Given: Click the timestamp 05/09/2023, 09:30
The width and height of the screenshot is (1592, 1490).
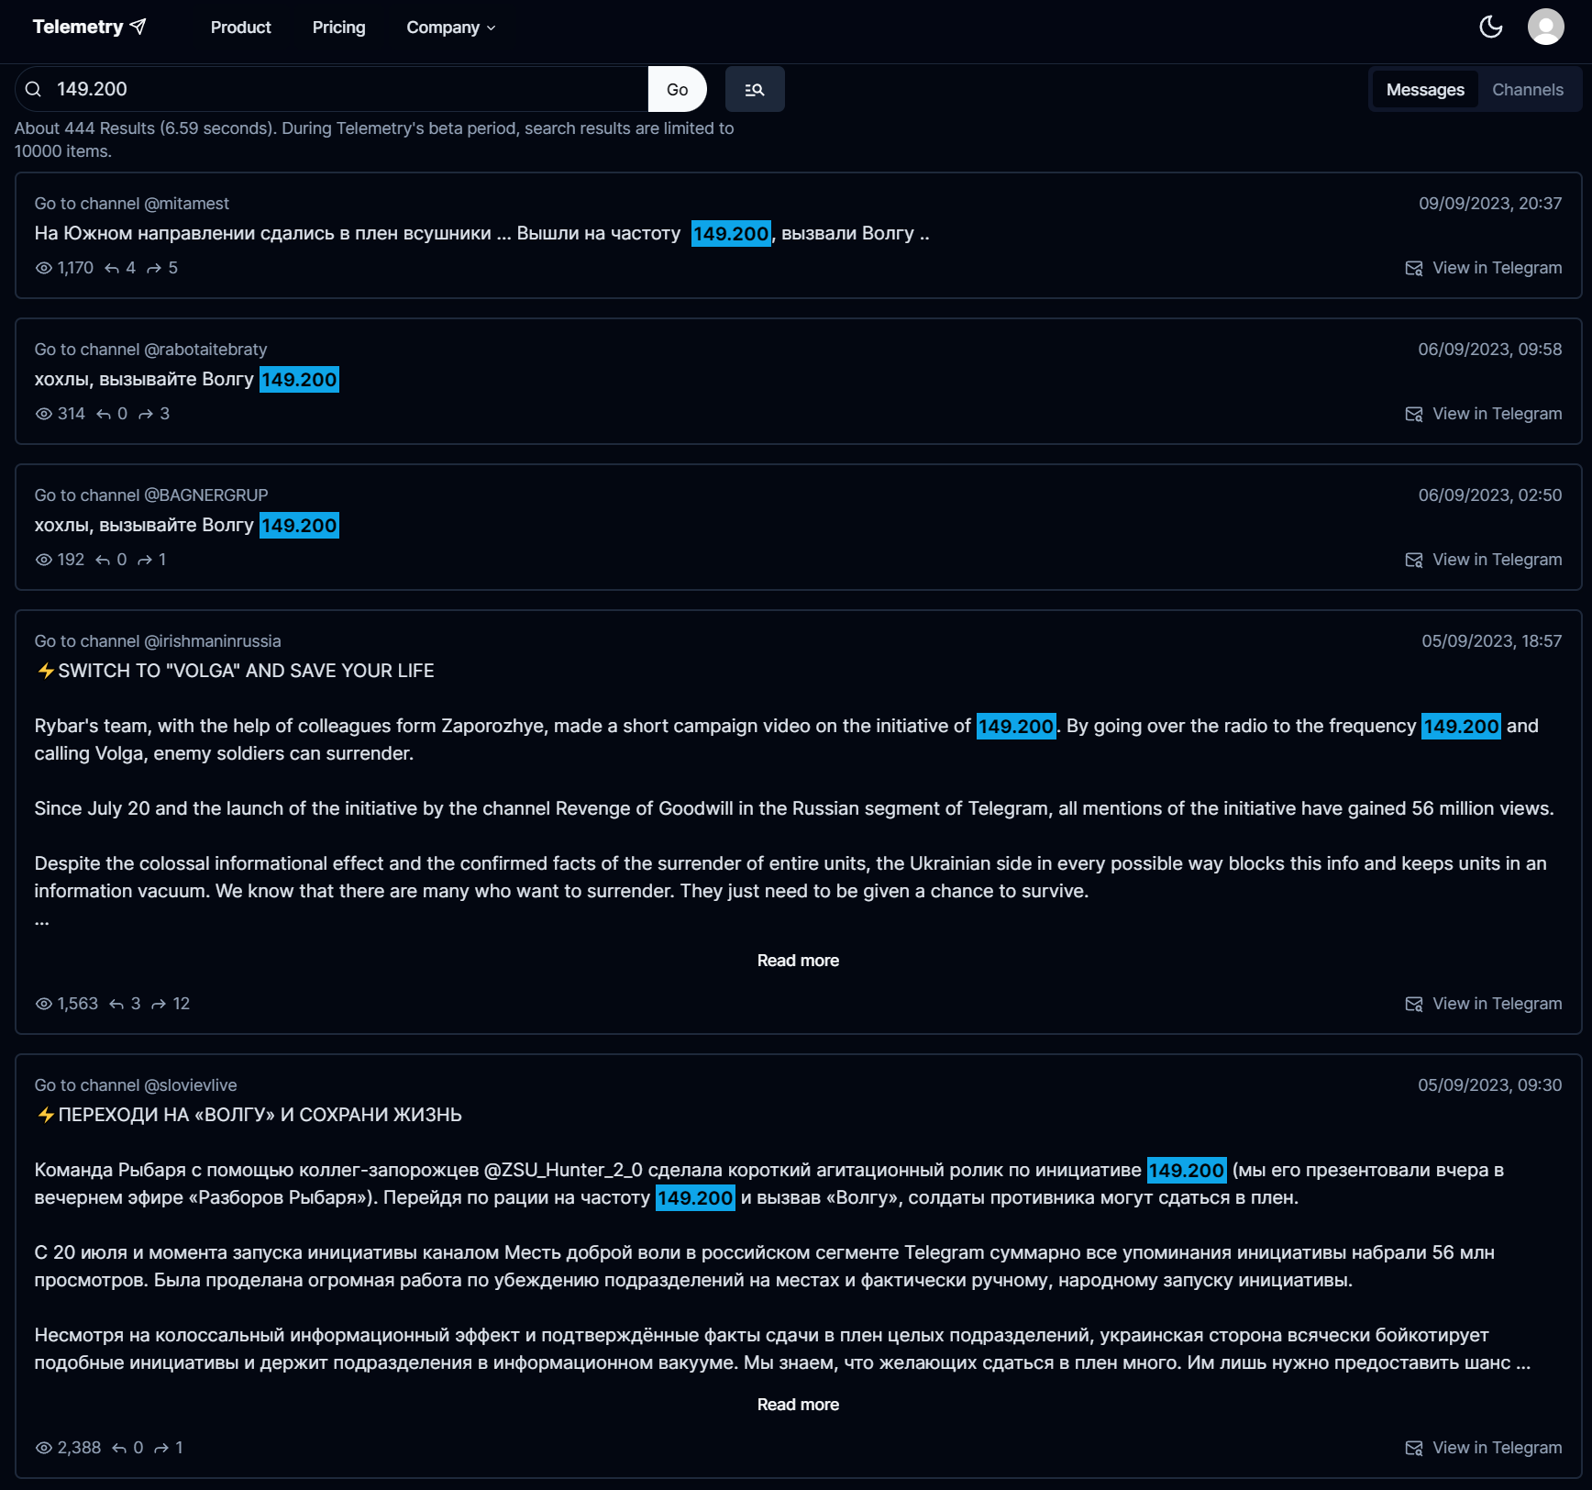Looking at the screenshot, I should 1490,1084.
